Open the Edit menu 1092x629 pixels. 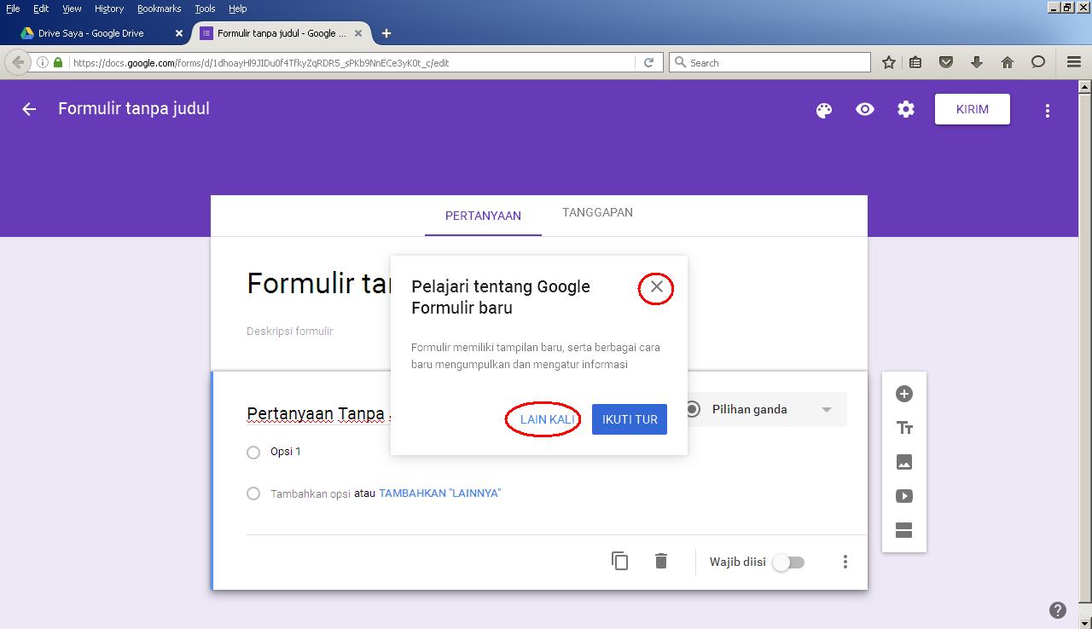[41, 9]
